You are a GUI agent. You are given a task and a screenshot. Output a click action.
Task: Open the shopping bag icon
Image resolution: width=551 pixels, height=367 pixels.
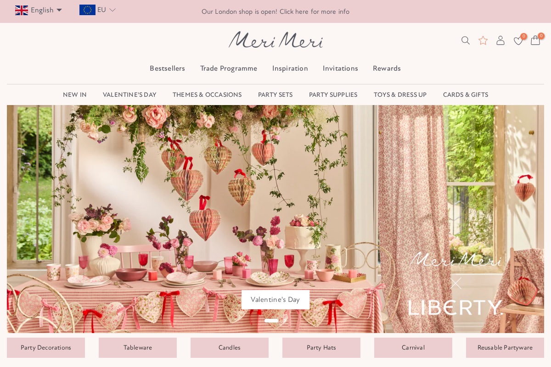(x=535, y=40)
